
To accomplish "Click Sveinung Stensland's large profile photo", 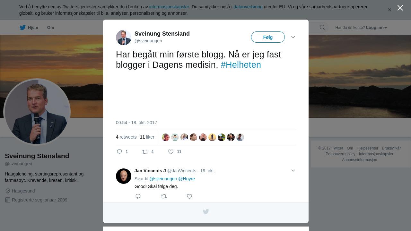I will [37, 112].
